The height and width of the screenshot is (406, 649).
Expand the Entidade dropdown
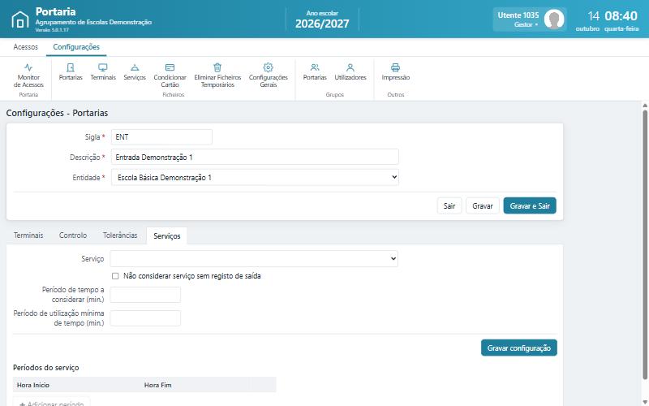(x=255, y=177)
